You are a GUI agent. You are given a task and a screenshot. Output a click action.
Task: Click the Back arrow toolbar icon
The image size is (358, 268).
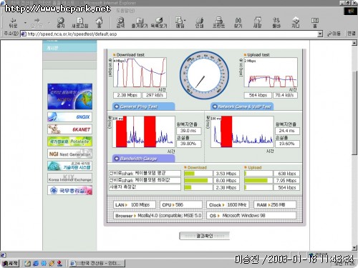13,22
